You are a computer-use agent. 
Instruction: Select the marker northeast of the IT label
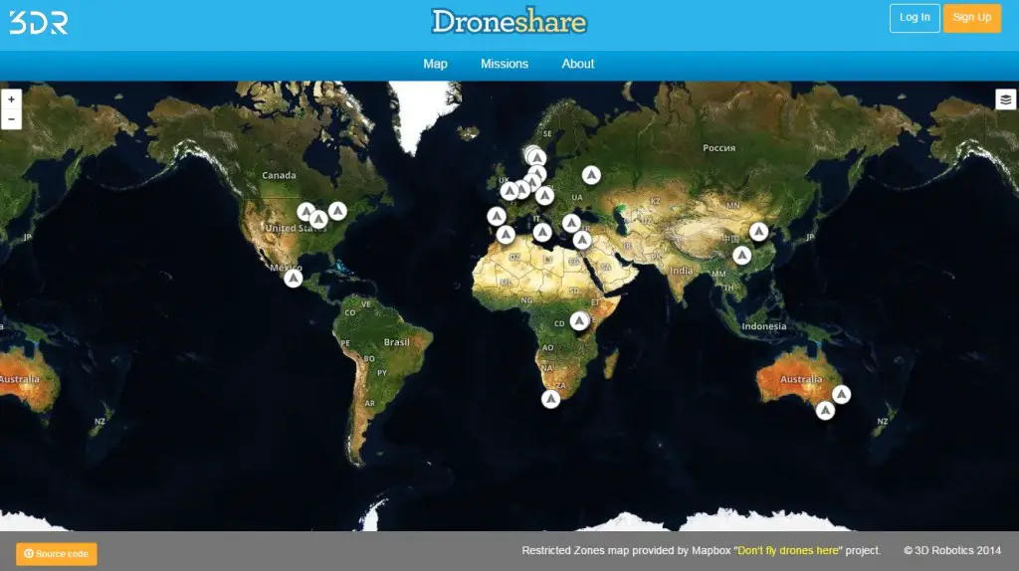[x=544, y=195]
